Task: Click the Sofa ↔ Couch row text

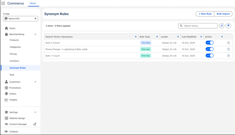Action: 53,43
